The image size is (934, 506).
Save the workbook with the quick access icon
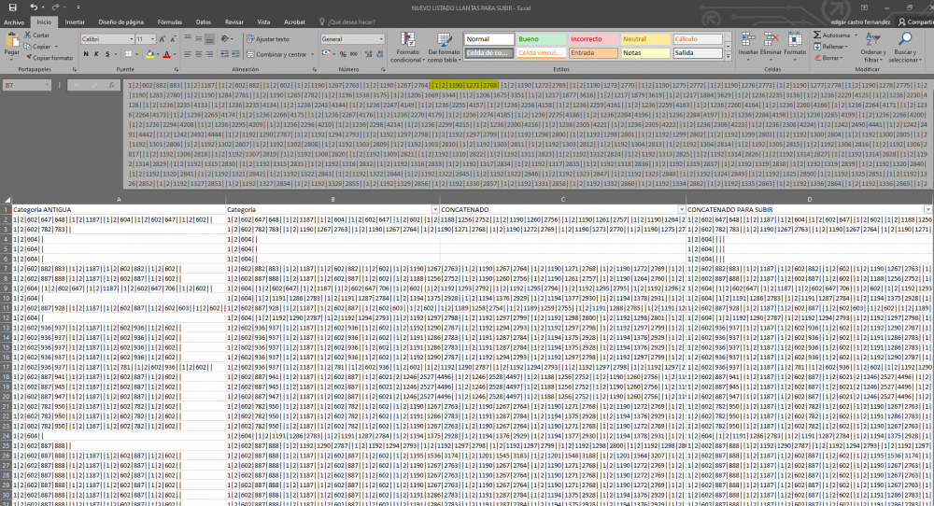[12, 7]
